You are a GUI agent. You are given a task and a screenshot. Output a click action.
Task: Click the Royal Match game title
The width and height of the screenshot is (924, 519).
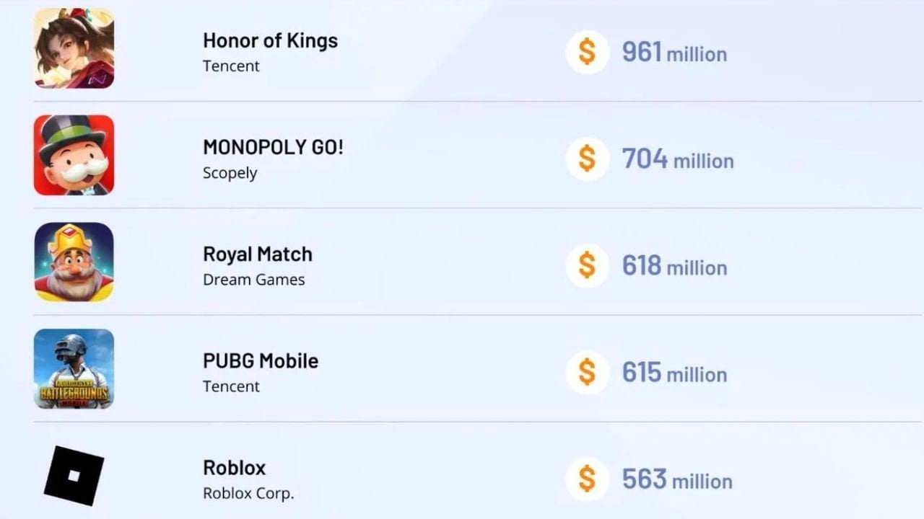[258, 254]
